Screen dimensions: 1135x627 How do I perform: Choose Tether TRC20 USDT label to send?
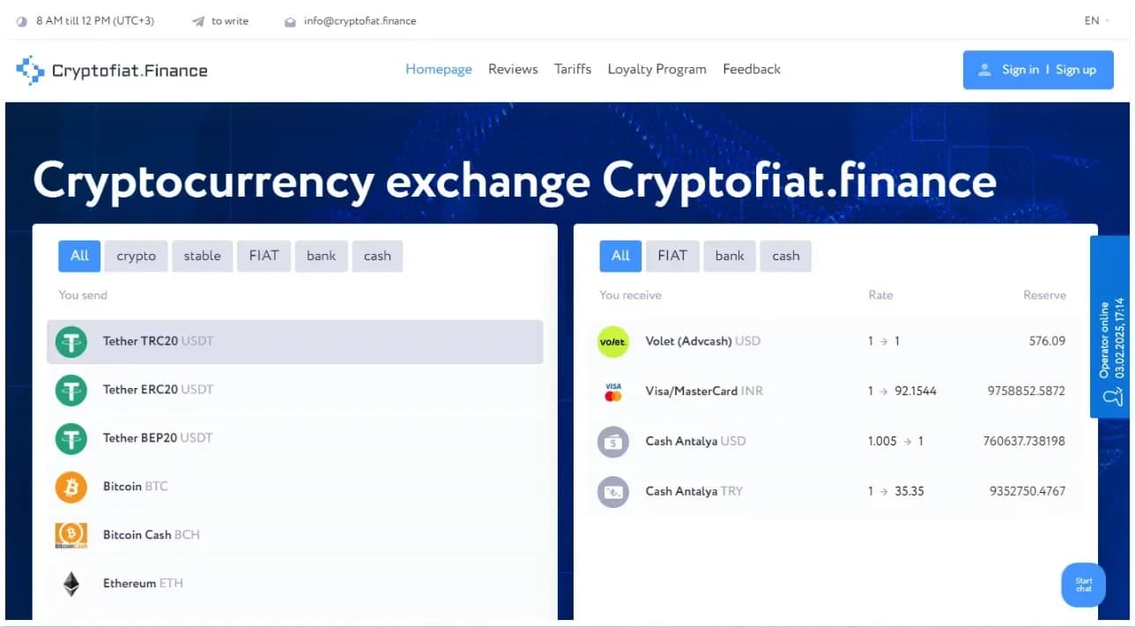click(159, 341)
